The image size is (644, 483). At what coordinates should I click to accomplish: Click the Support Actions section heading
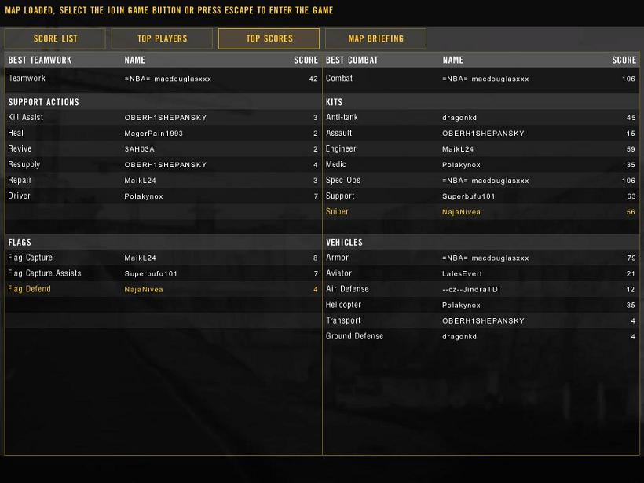(x=43, y=102)
